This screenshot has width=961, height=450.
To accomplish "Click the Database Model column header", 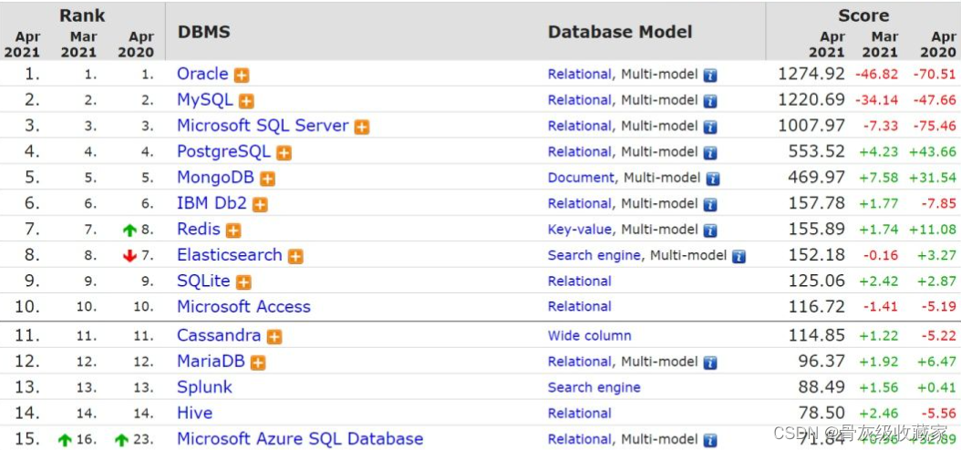I will point(620,31).
